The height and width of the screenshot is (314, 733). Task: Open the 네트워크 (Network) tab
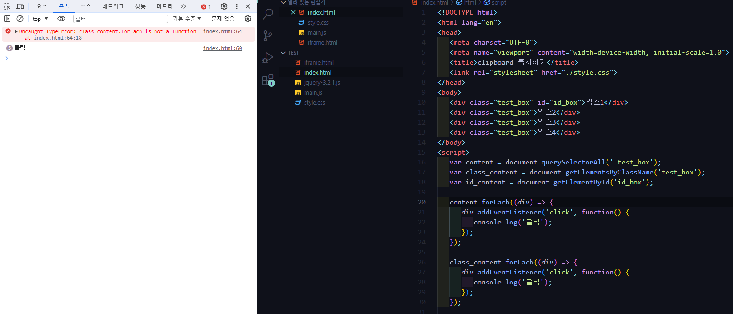113,6
